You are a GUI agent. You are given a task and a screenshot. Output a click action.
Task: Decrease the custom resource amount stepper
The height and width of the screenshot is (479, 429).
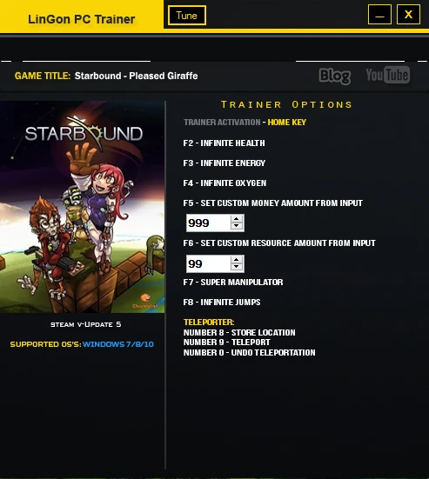click(x=237, y=267)
